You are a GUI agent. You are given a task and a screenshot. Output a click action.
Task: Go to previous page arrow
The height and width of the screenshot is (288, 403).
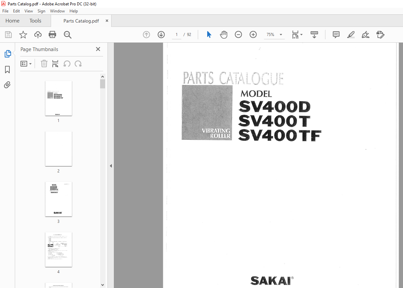(146, 35)
